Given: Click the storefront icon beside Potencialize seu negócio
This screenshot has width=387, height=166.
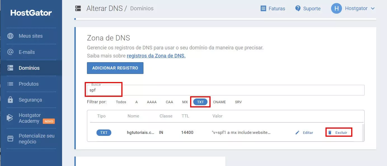Looking at the screenshot, I should (x=10, y=139).
